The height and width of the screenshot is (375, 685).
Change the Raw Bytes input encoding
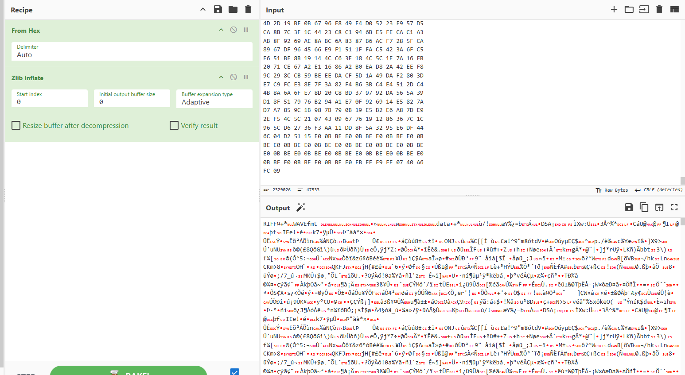point(612,190)
